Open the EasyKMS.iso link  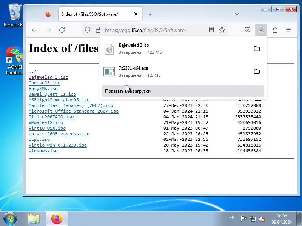[x=43, y=89]
